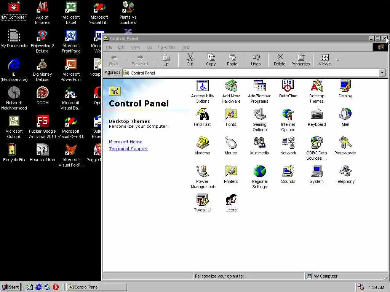
Task: Click the Paste toolbar button
Action: pos(232,60)
